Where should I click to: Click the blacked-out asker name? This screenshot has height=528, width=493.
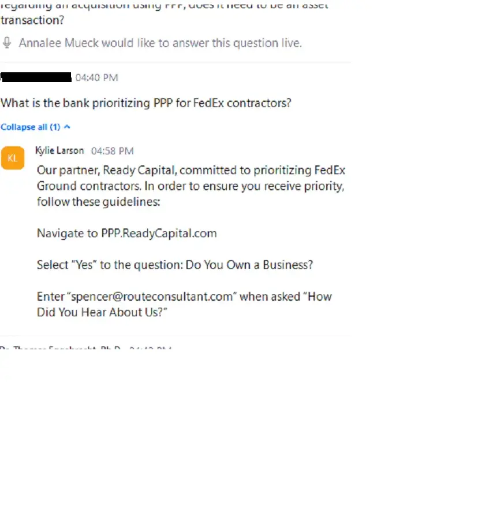(36, 77)
